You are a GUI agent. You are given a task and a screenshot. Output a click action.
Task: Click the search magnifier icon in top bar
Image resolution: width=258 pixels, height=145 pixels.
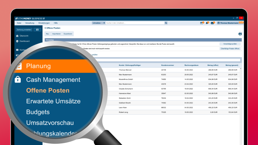pyautogui.click(x=166, y=23)
